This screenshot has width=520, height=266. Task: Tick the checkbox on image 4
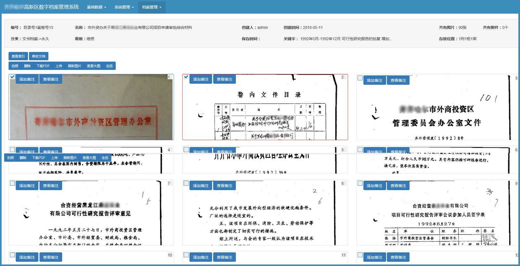[12, 150]
